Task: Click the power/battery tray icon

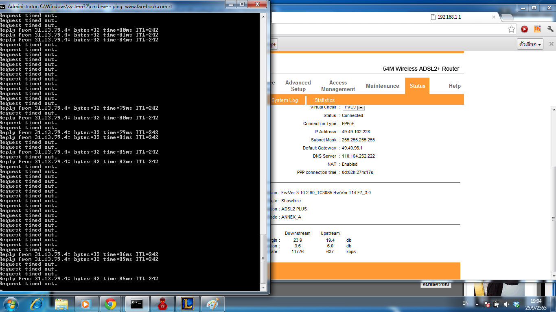Action: [x=496, y=304]
